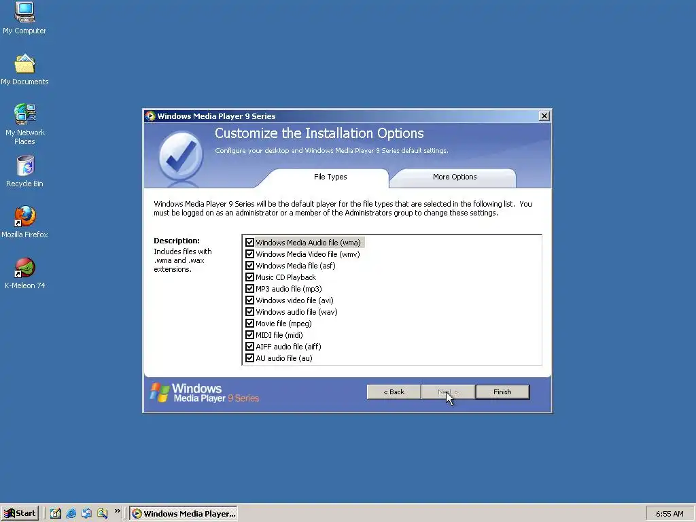Click the Media Player title bar icon

coord(150,116)
